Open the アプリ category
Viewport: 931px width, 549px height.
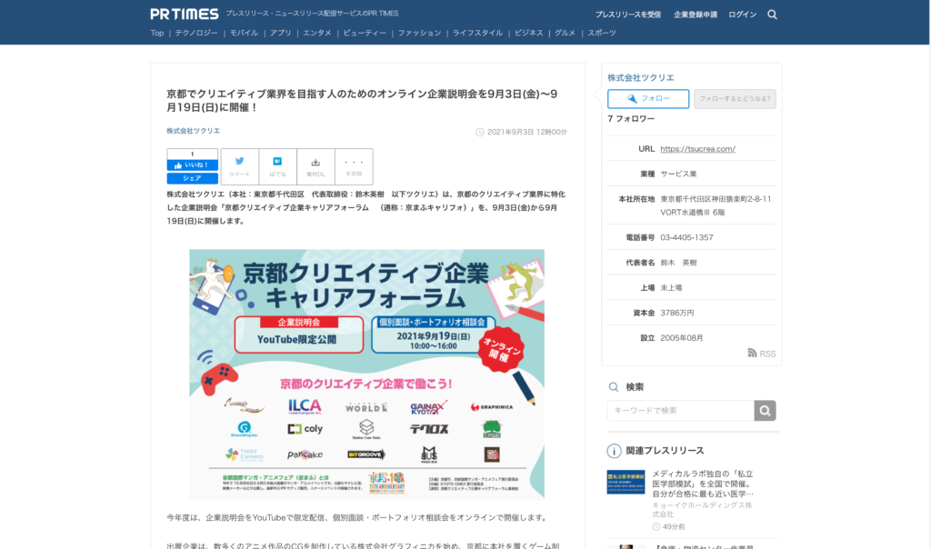[x=281, y=33]
